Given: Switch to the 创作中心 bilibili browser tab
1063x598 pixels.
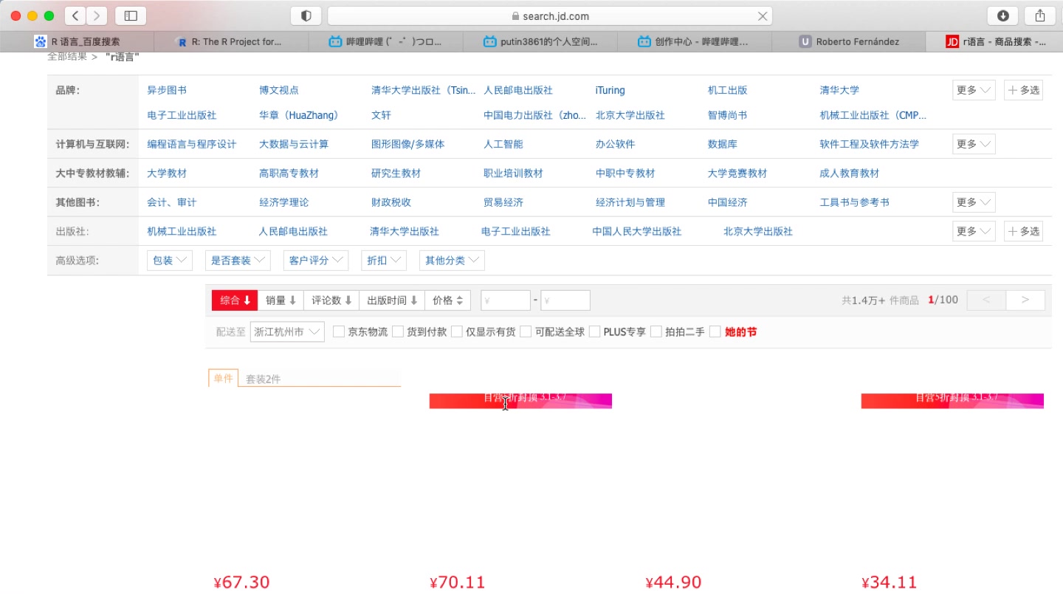Looking at the screenshot, I should click(693, 41).
